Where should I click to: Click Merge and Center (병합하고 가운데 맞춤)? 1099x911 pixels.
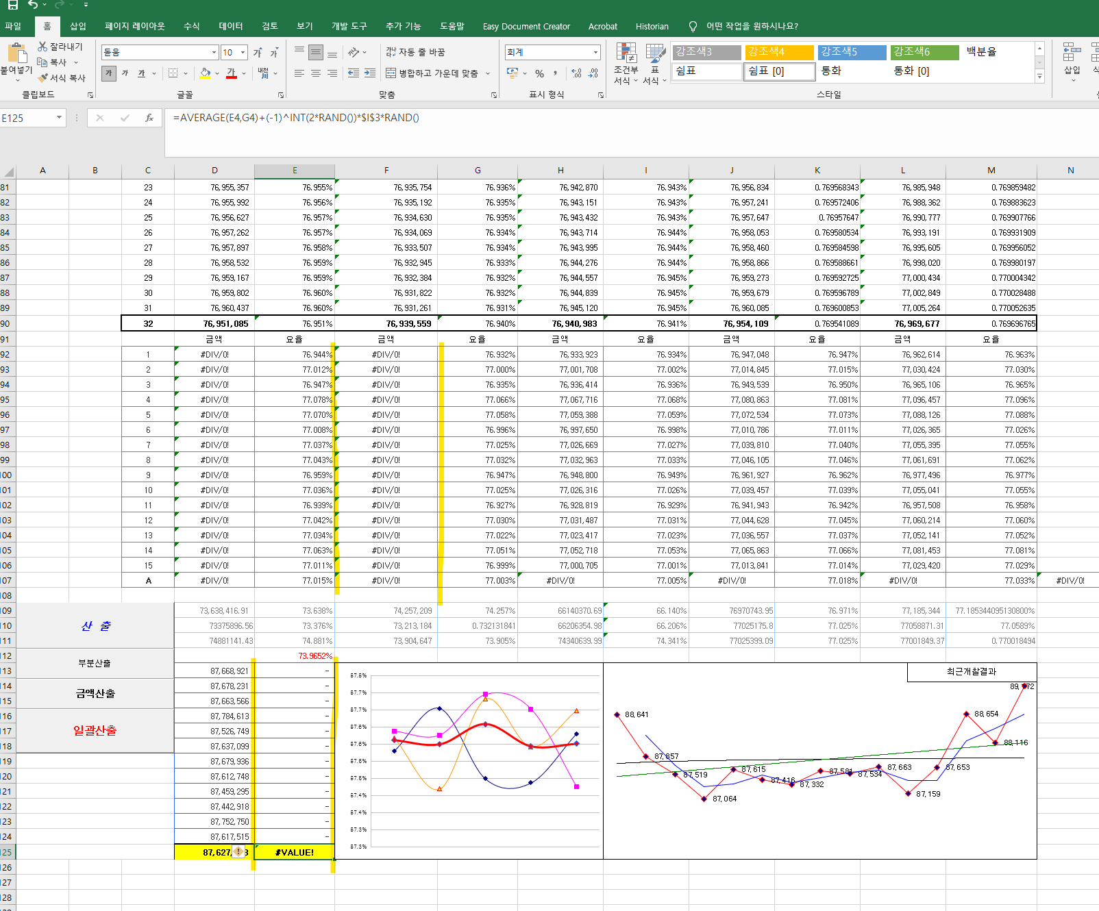432,73
